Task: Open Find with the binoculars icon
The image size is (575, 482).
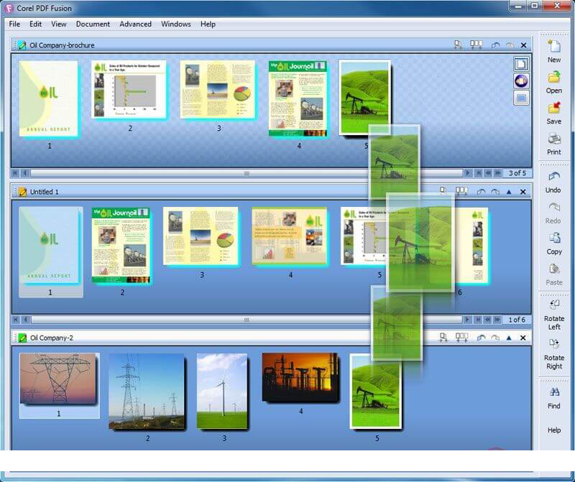Action: click(x=553, y=393)
